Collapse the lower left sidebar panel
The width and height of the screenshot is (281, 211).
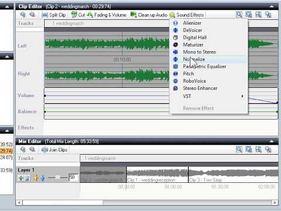(7, 130)
